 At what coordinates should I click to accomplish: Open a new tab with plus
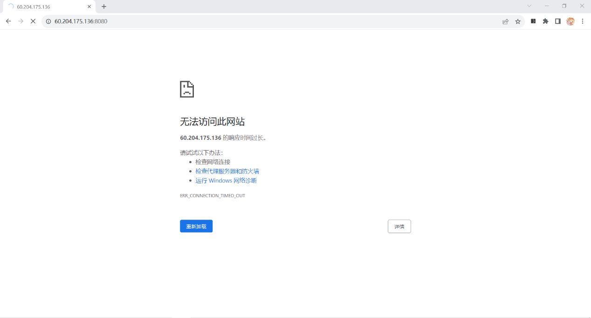(104, 7)
